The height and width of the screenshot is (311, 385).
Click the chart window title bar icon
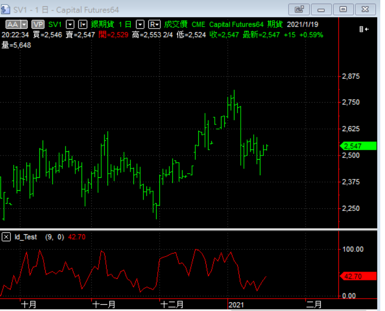coord(5,9)
